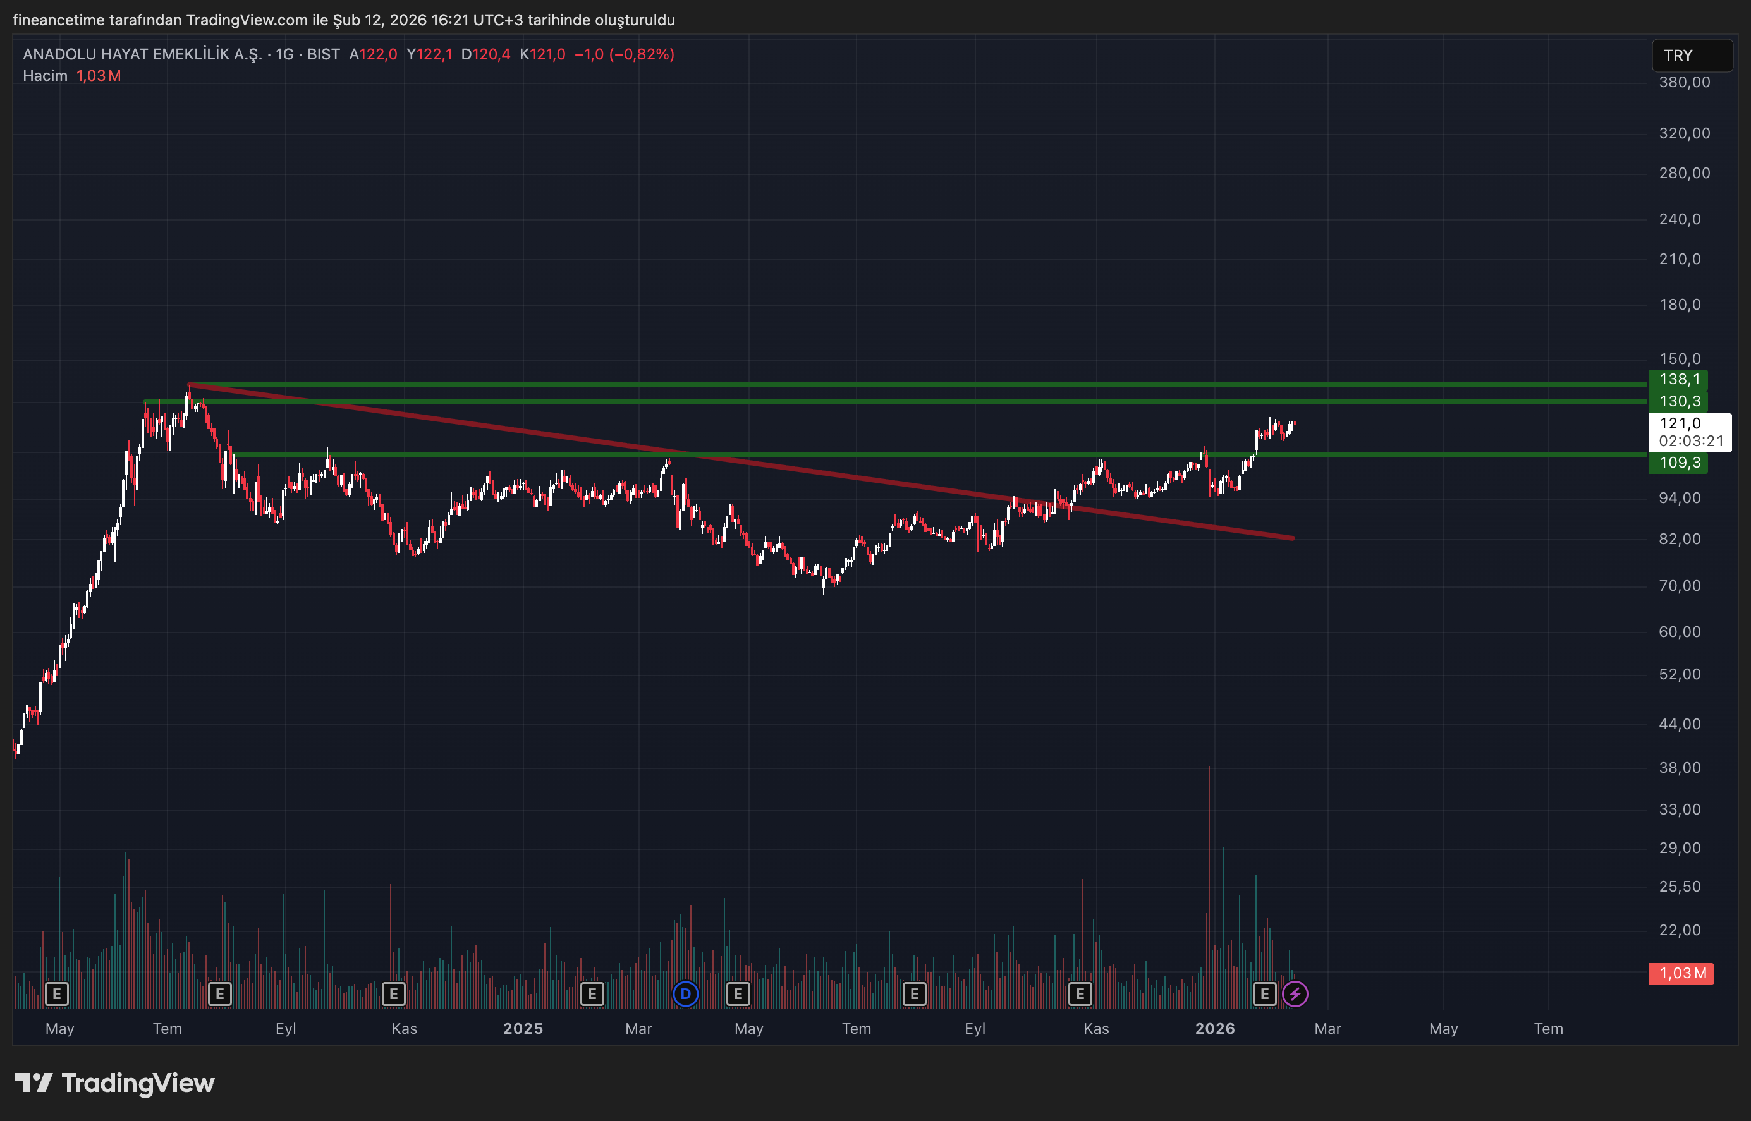
Task: Open the TRY currency selector
Action: click(1692, 56)
